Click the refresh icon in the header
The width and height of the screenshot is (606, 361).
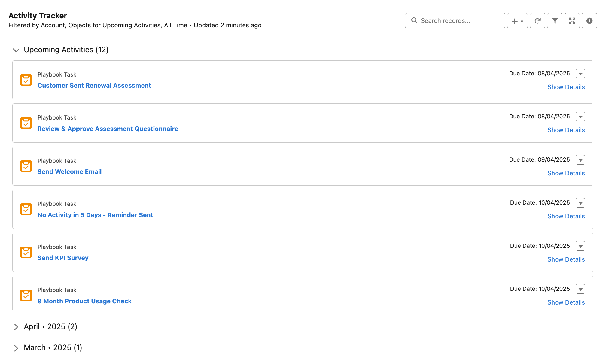click(x=537, y=21)
